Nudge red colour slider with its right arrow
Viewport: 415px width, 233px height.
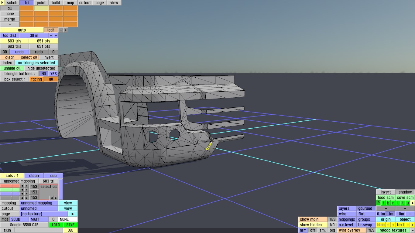[x=27, y=186]
